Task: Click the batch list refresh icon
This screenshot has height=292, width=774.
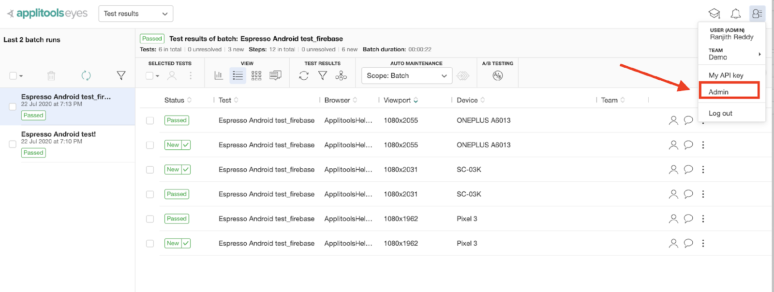Action: click(86, 75)
